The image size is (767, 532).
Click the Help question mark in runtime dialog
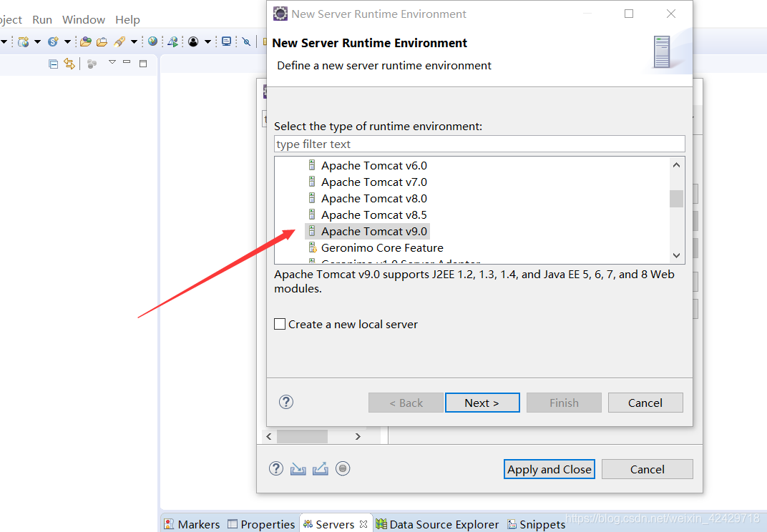pyautogui.click(x=286, y=402)
